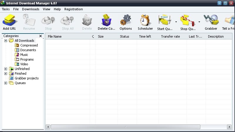Click the Add URL toolbar icon
This screenshot has height=132, width=235.
[9, 20]
